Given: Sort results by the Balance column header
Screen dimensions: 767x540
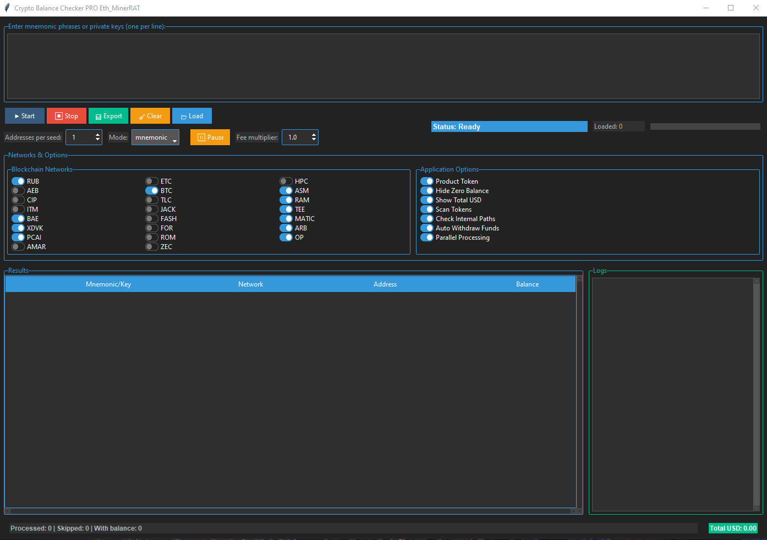Looking at the screenshot, I should [527, 284].
